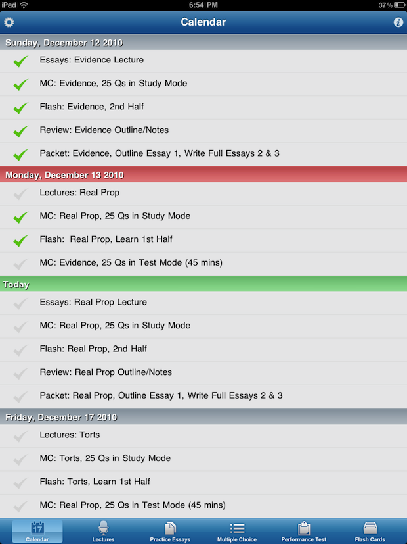Check off Lectures: Torts task

click(x=21, y=436)
